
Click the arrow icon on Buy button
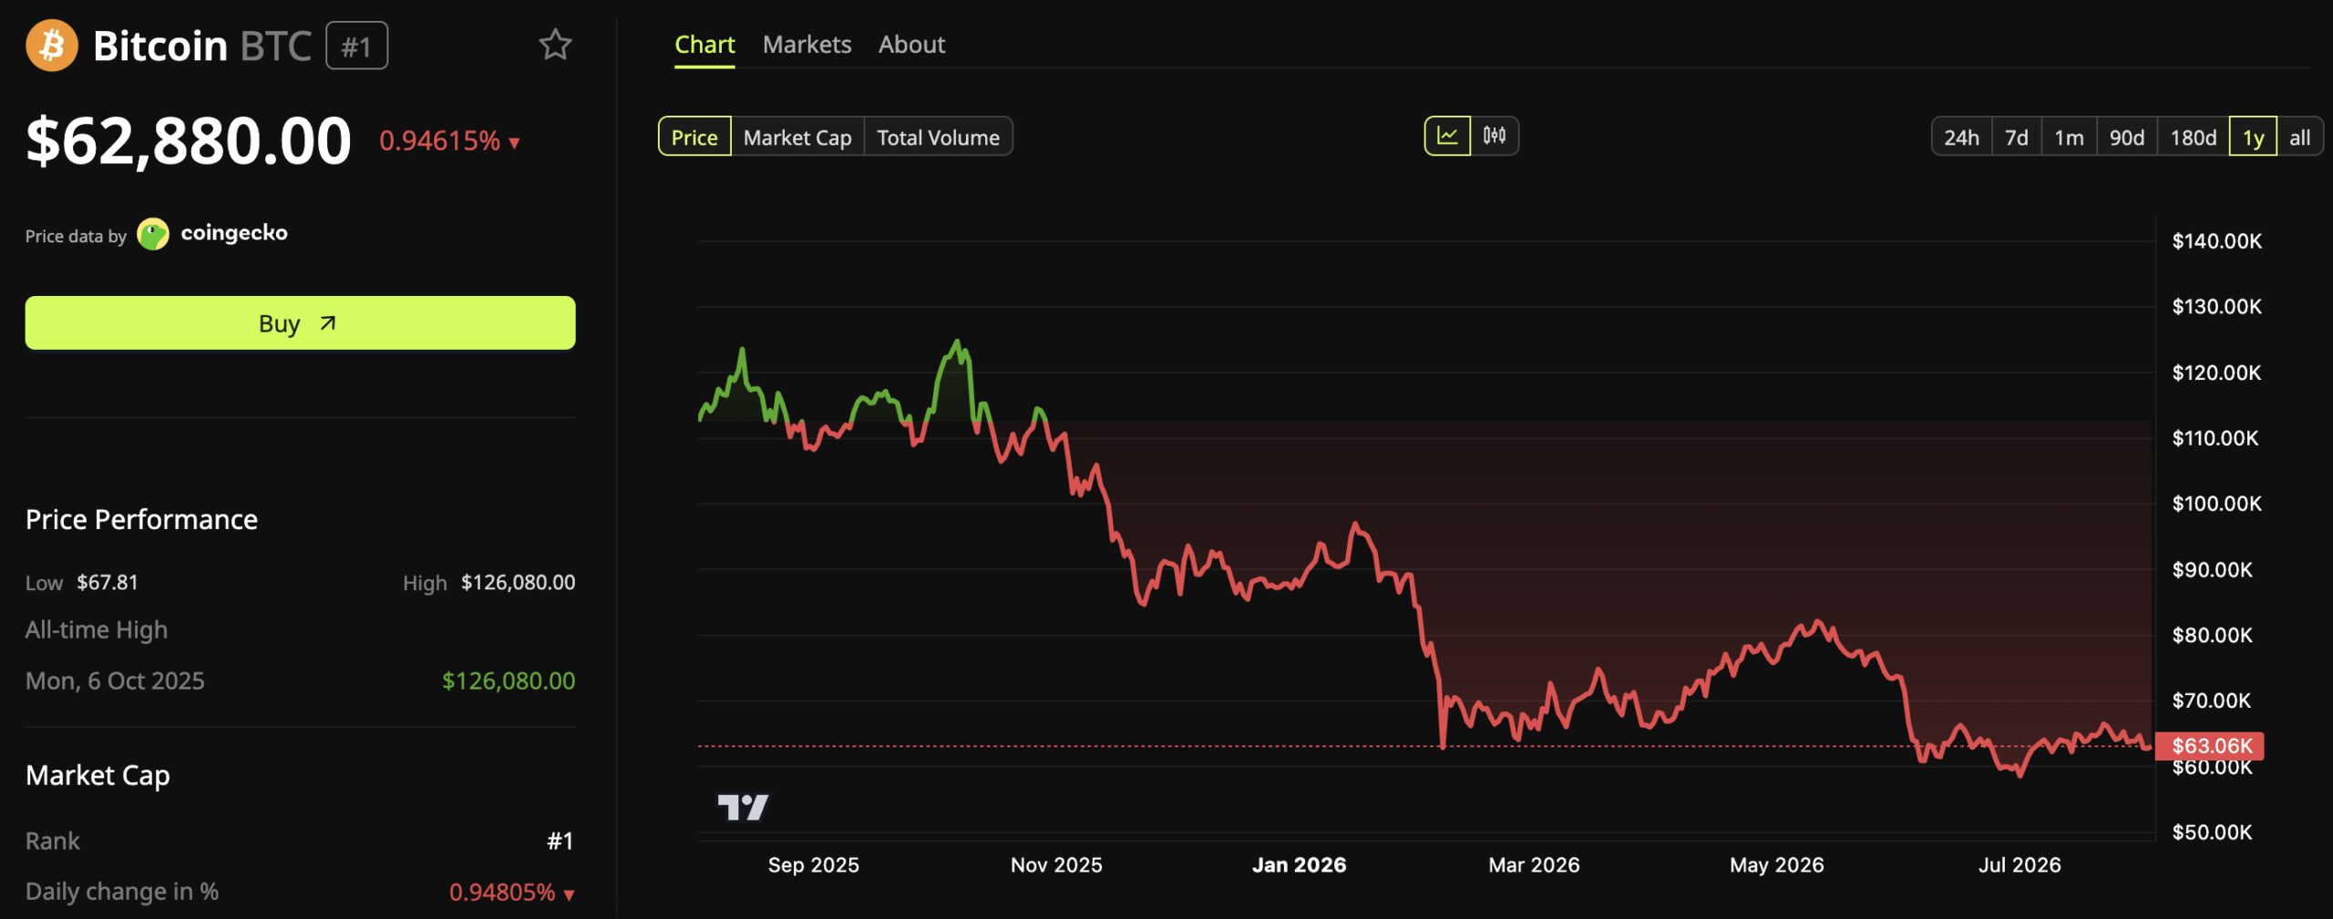pos(328,323)
